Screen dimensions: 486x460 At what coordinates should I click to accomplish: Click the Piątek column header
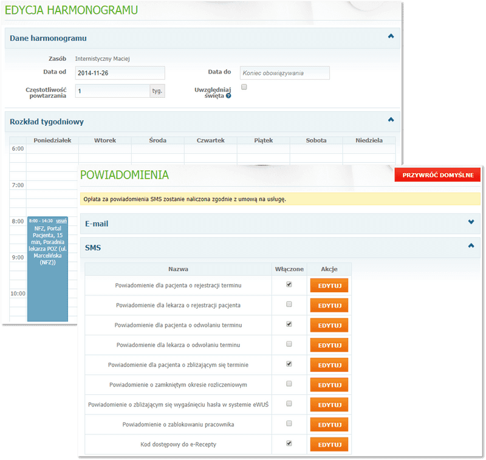(x=264, y=140)
